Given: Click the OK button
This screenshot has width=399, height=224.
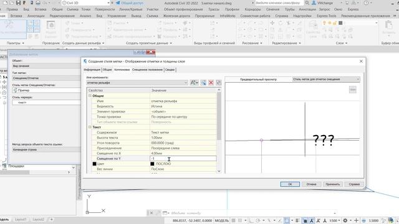Looking at the screenshot, I should point(290,184).
